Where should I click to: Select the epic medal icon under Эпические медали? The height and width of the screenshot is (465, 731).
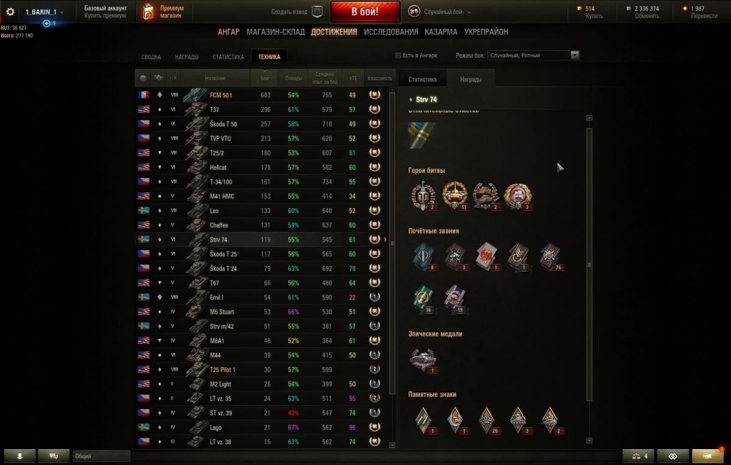423,360
